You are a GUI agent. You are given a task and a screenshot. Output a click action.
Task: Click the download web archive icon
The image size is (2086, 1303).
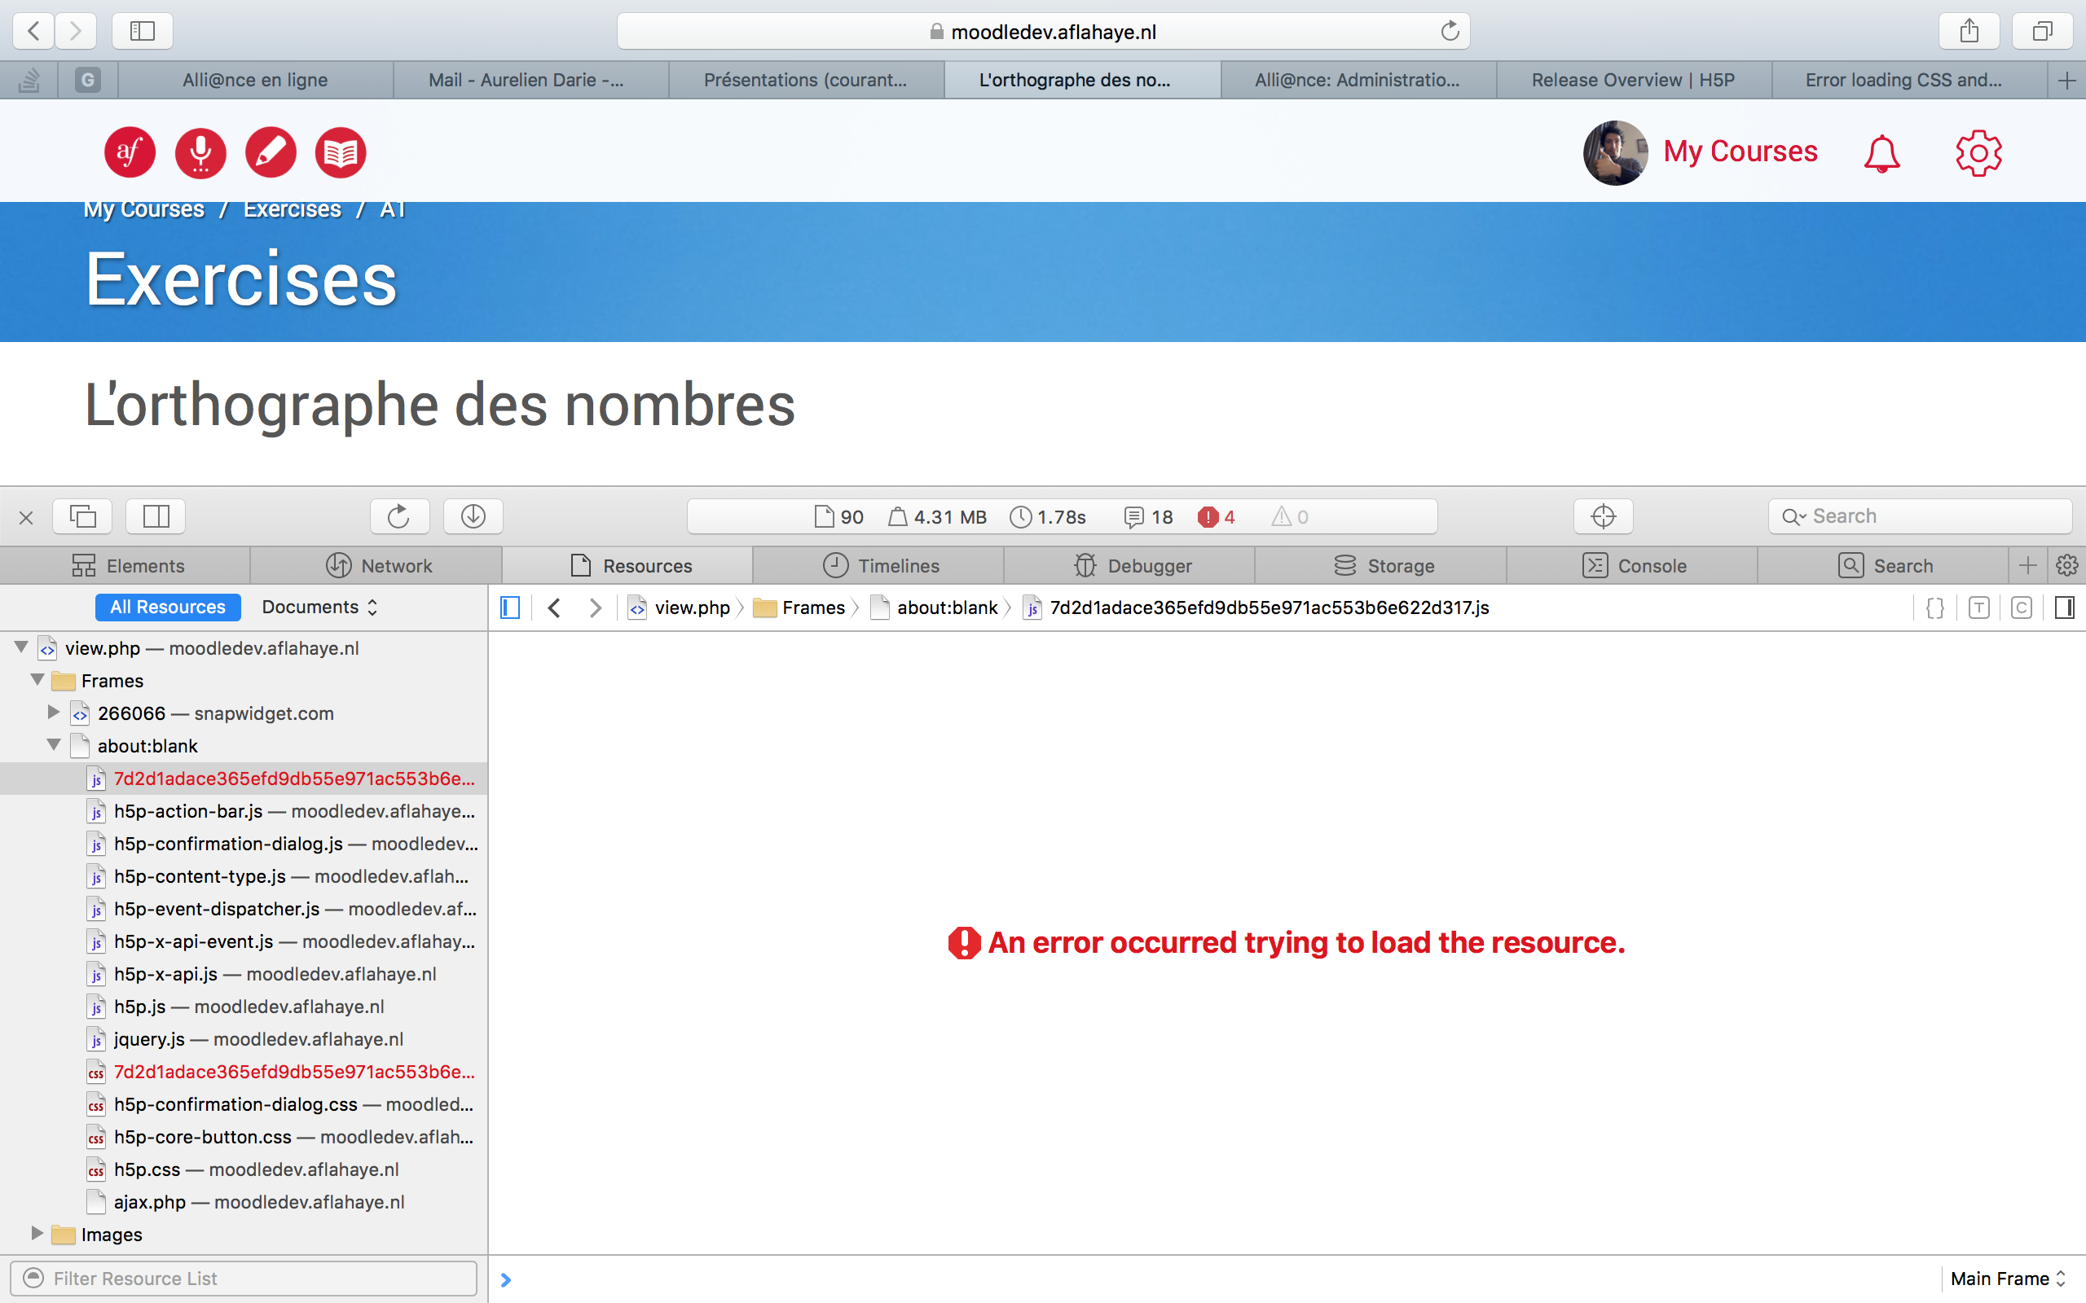[473, 515]
